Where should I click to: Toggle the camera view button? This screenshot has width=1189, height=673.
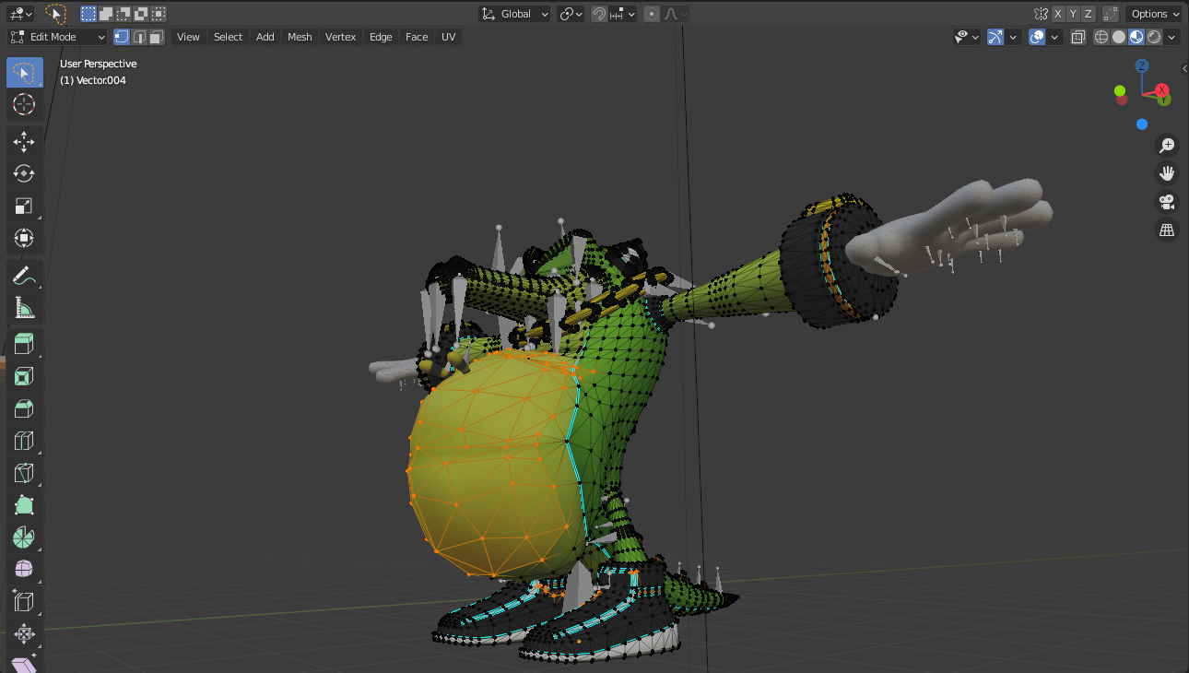[x=1167, y=202]
